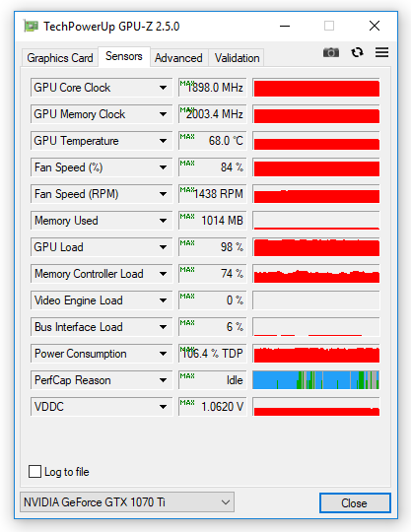Open the PerfCap Reason dropdown

point(102,380)
